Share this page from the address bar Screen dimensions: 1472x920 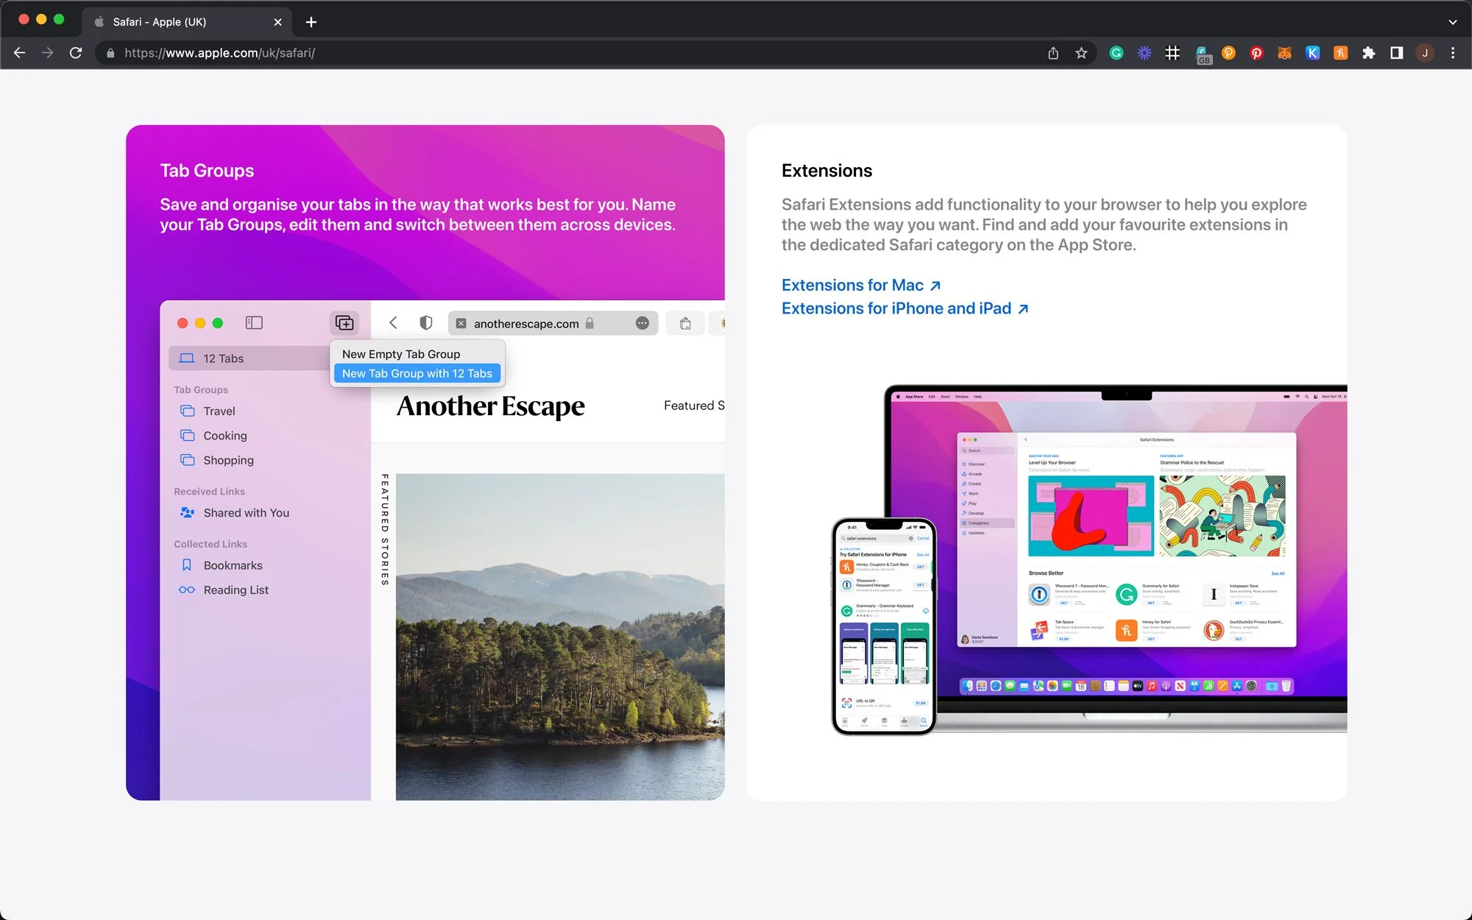[x=1053, y=53]
